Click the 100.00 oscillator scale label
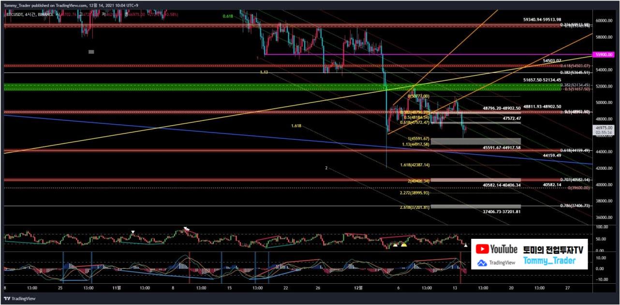Image resolution: width=620 pixels, height=305 pixels. point(602,226)
